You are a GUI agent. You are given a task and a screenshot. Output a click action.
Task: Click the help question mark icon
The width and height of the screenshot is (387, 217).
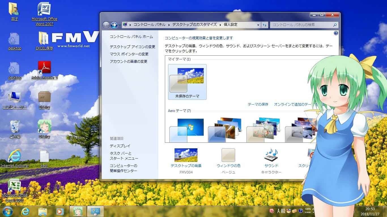(x=336, y=33)
